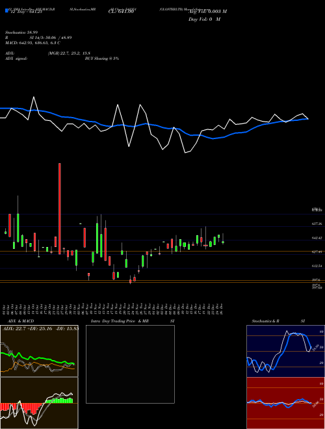Click the tall red candlestick with long upper wick
Image resolution: width=325 pixels, height=429 pixels.
click(x=60, y=209)
